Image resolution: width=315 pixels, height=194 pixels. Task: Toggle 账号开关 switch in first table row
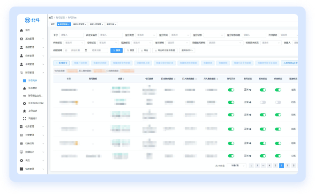pyautogui.click(x=231, y=89)
